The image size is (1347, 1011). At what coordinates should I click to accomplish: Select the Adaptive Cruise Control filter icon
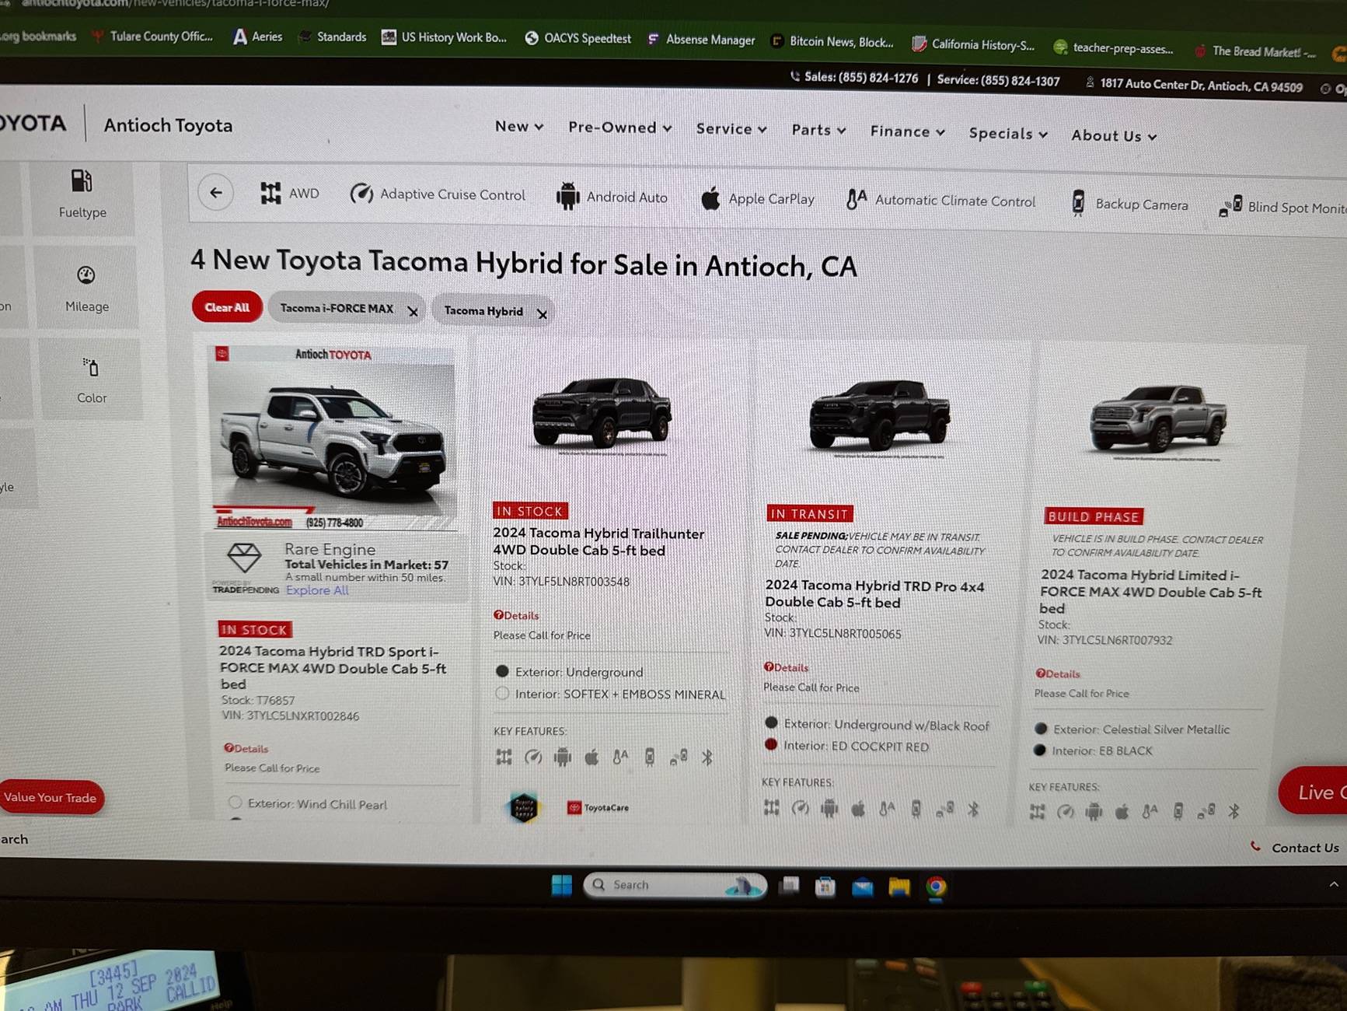(361, 194)
